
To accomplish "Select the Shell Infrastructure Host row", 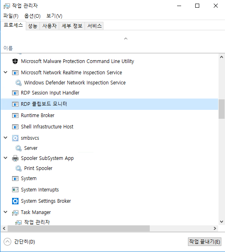I will tap(109, 127).
